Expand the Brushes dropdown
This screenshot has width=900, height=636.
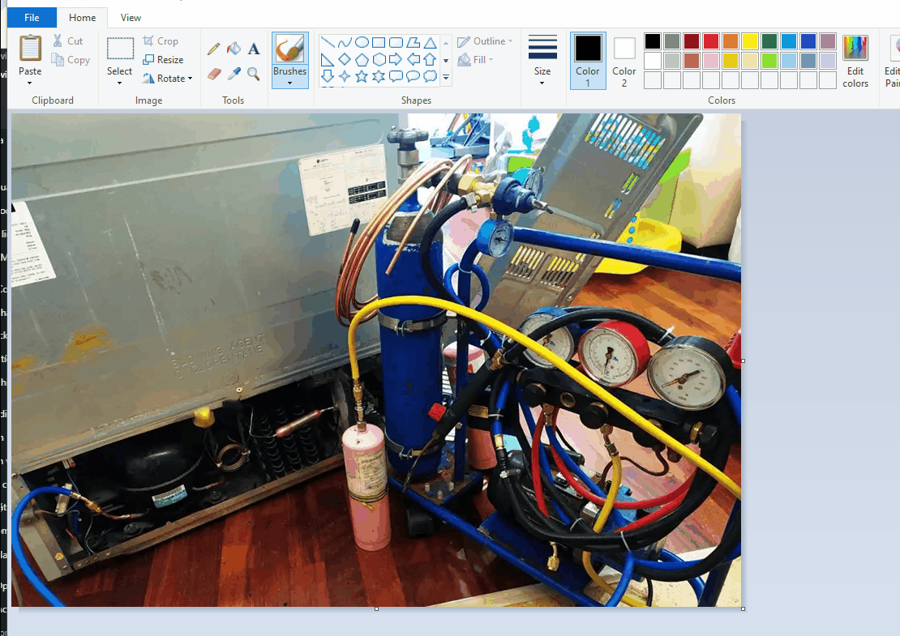pos(289,82)
